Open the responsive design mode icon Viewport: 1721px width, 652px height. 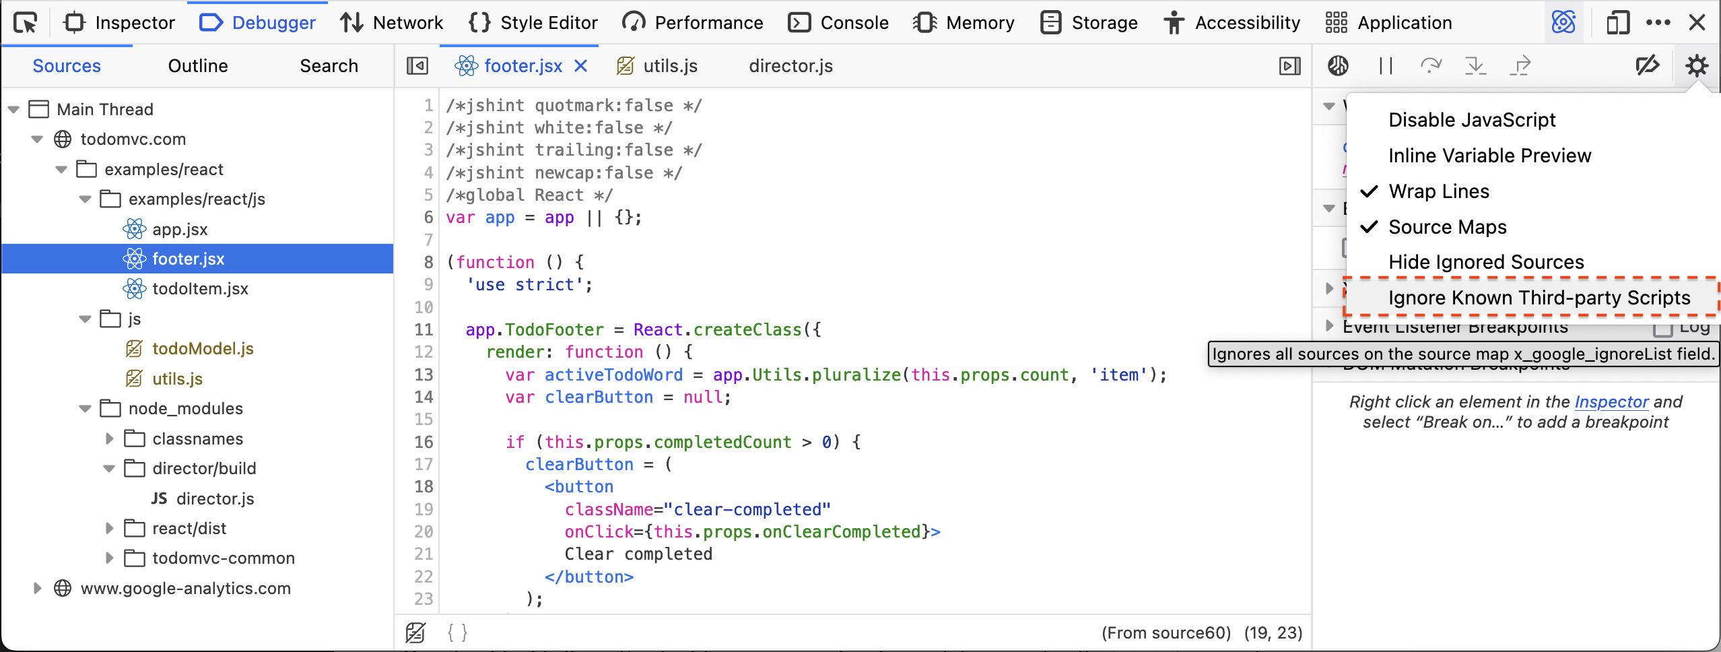(x=1617, y=23)
